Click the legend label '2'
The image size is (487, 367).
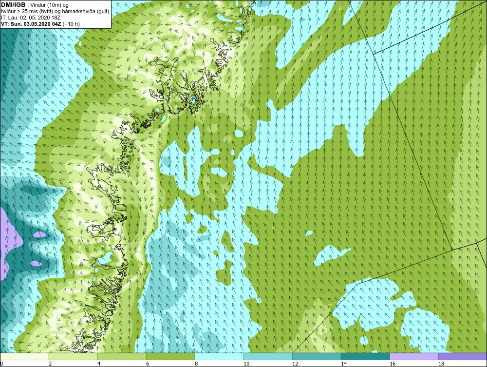click(x=50, y=364)
